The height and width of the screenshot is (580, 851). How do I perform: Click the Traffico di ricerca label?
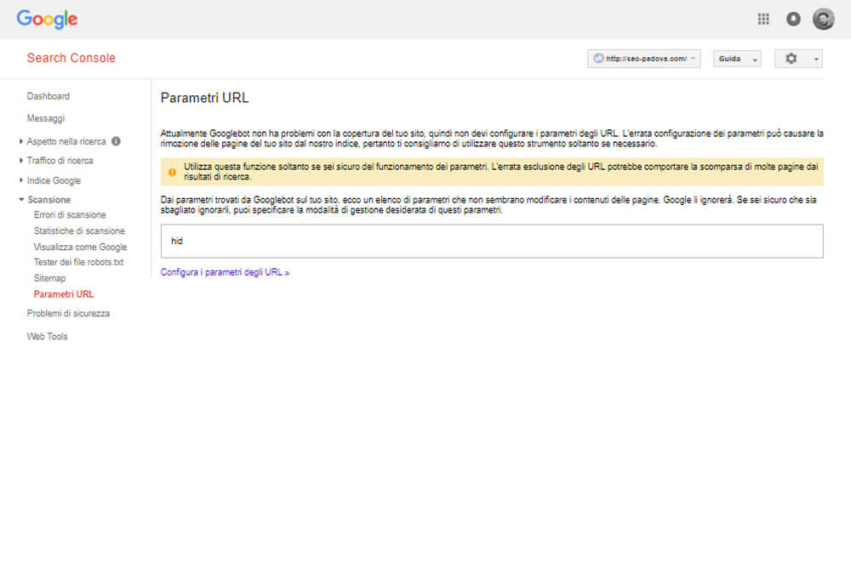(x=60, y=160)
